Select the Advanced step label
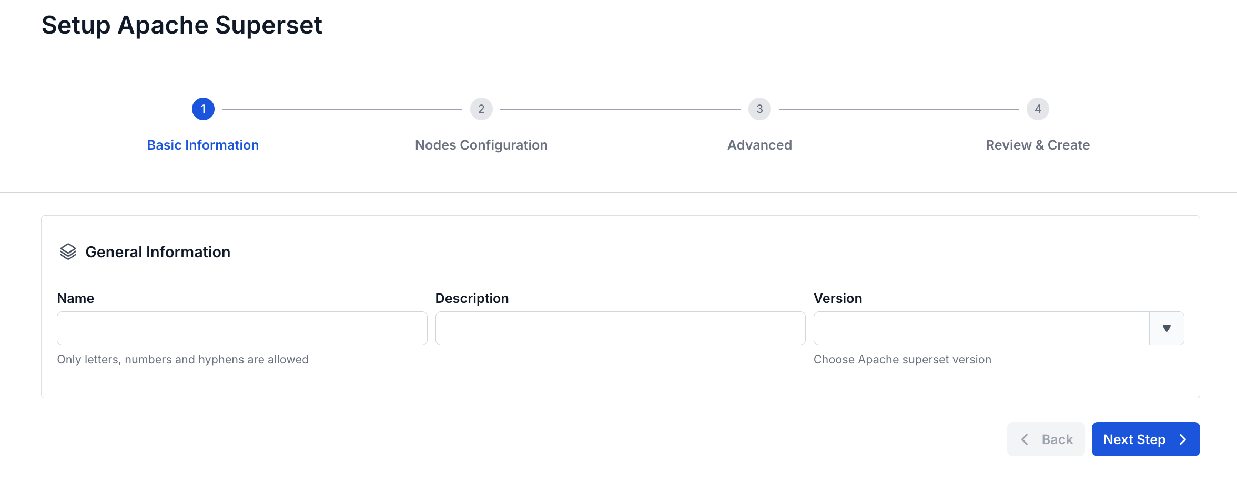Image resolution: width=1237 pixels, height=483 pixels. tap(759, 145)
